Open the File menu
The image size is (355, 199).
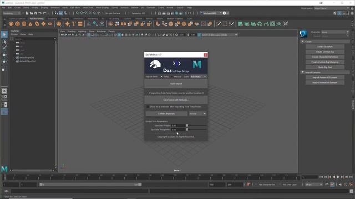[x=3, y=7]
